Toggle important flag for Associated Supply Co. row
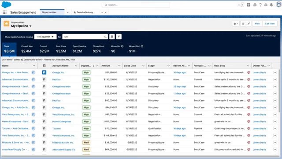282x159 pixels. (x=44, y=149)
